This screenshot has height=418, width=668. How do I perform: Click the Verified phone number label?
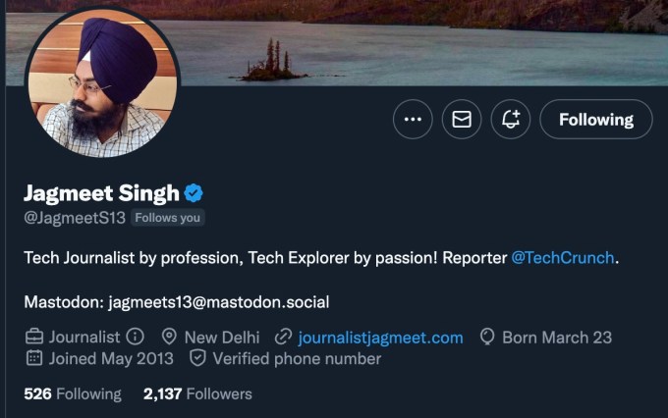tap(297, 358)
